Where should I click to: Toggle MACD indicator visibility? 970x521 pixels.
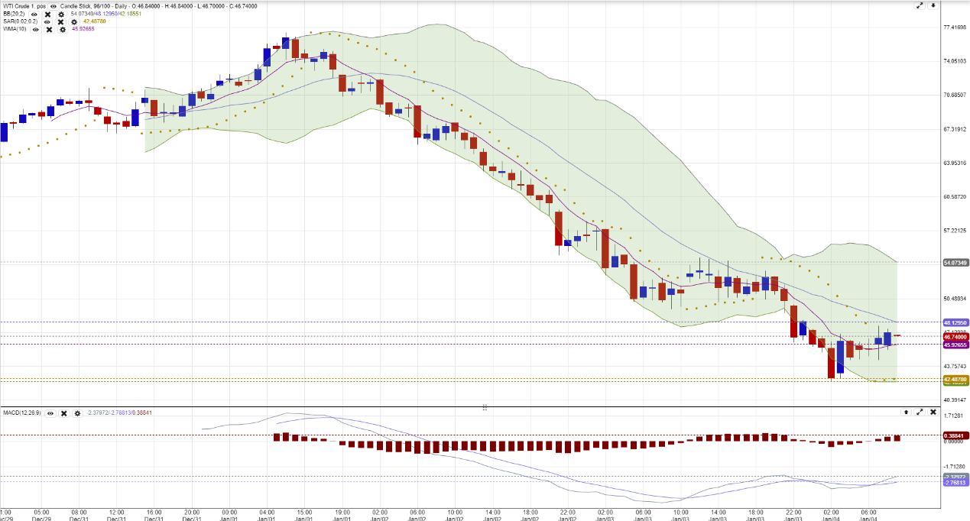coord(50,413)
